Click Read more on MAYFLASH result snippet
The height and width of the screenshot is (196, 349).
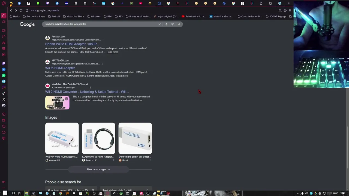[x=122, y=76]
